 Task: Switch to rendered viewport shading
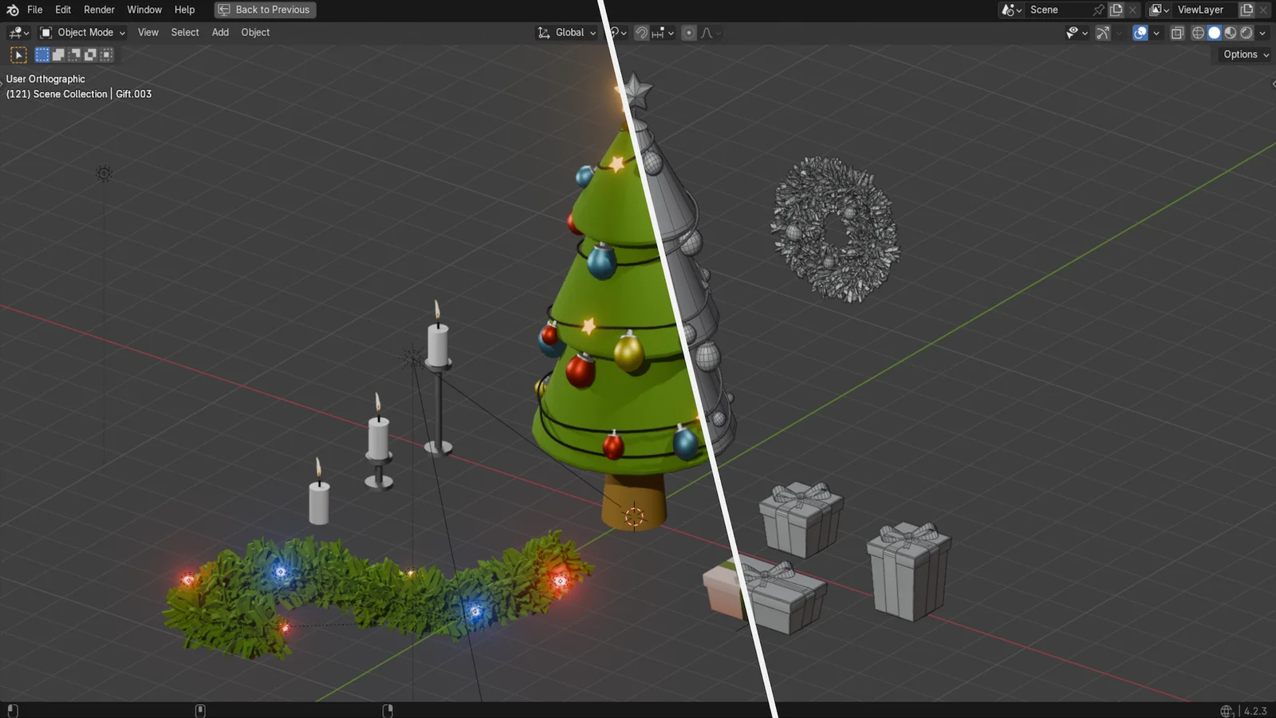[1246, 33]
